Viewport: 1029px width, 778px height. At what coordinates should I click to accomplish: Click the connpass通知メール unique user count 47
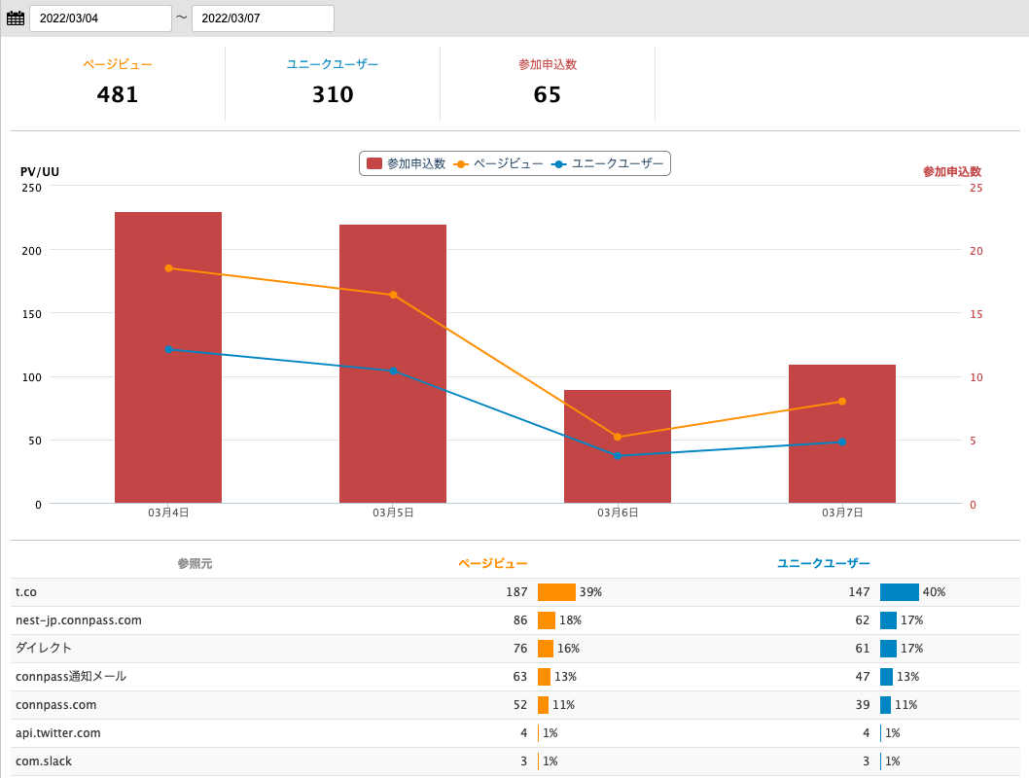(x=863, y=676)
